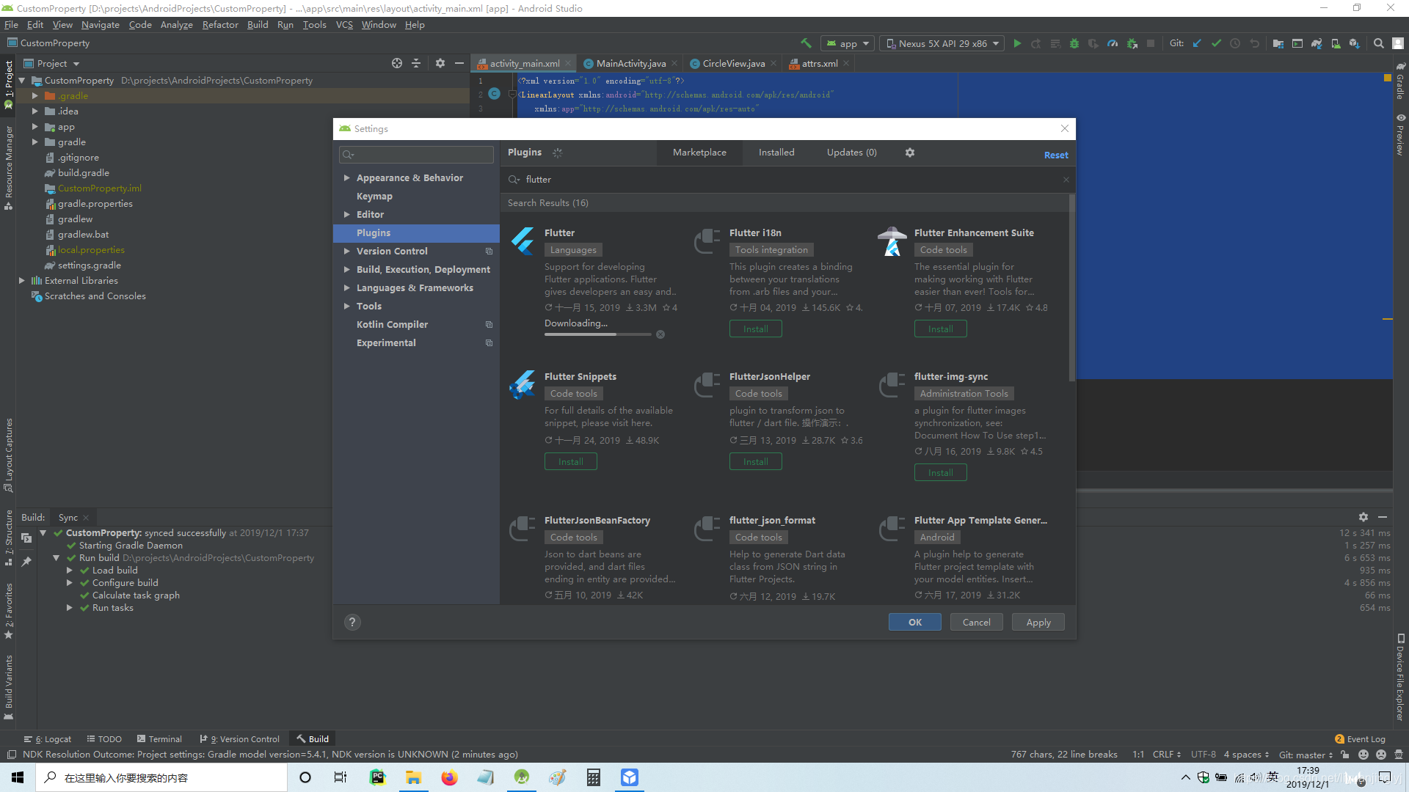1409x792 pixels.
Task: Expand Version Control settings
Action: point(346,251)
